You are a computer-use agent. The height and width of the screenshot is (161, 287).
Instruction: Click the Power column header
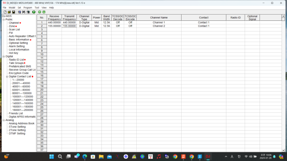pyautogui.click(x=97, y=18)
